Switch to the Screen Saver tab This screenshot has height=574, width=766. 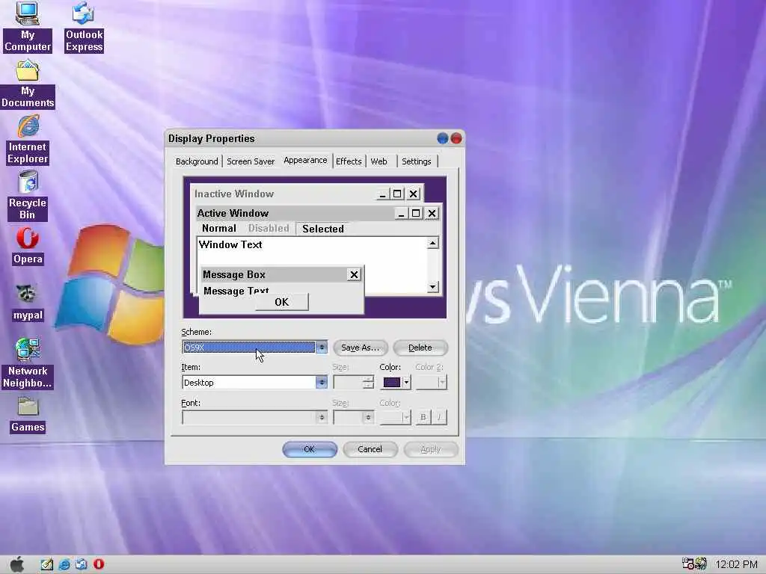coord(251,161)
